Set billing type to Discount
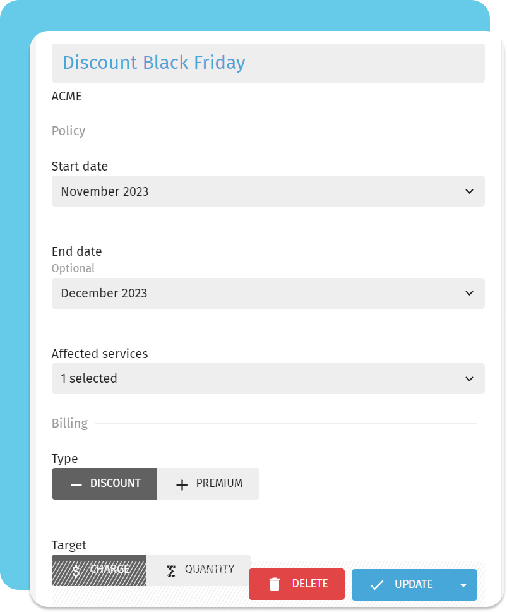This screenshot has width=507, height=612. [x=105, y=484]
